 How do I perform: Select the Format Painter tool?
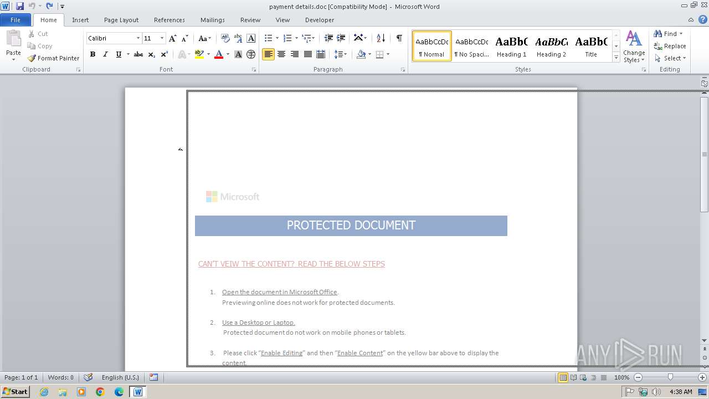[x=54, y=58]
